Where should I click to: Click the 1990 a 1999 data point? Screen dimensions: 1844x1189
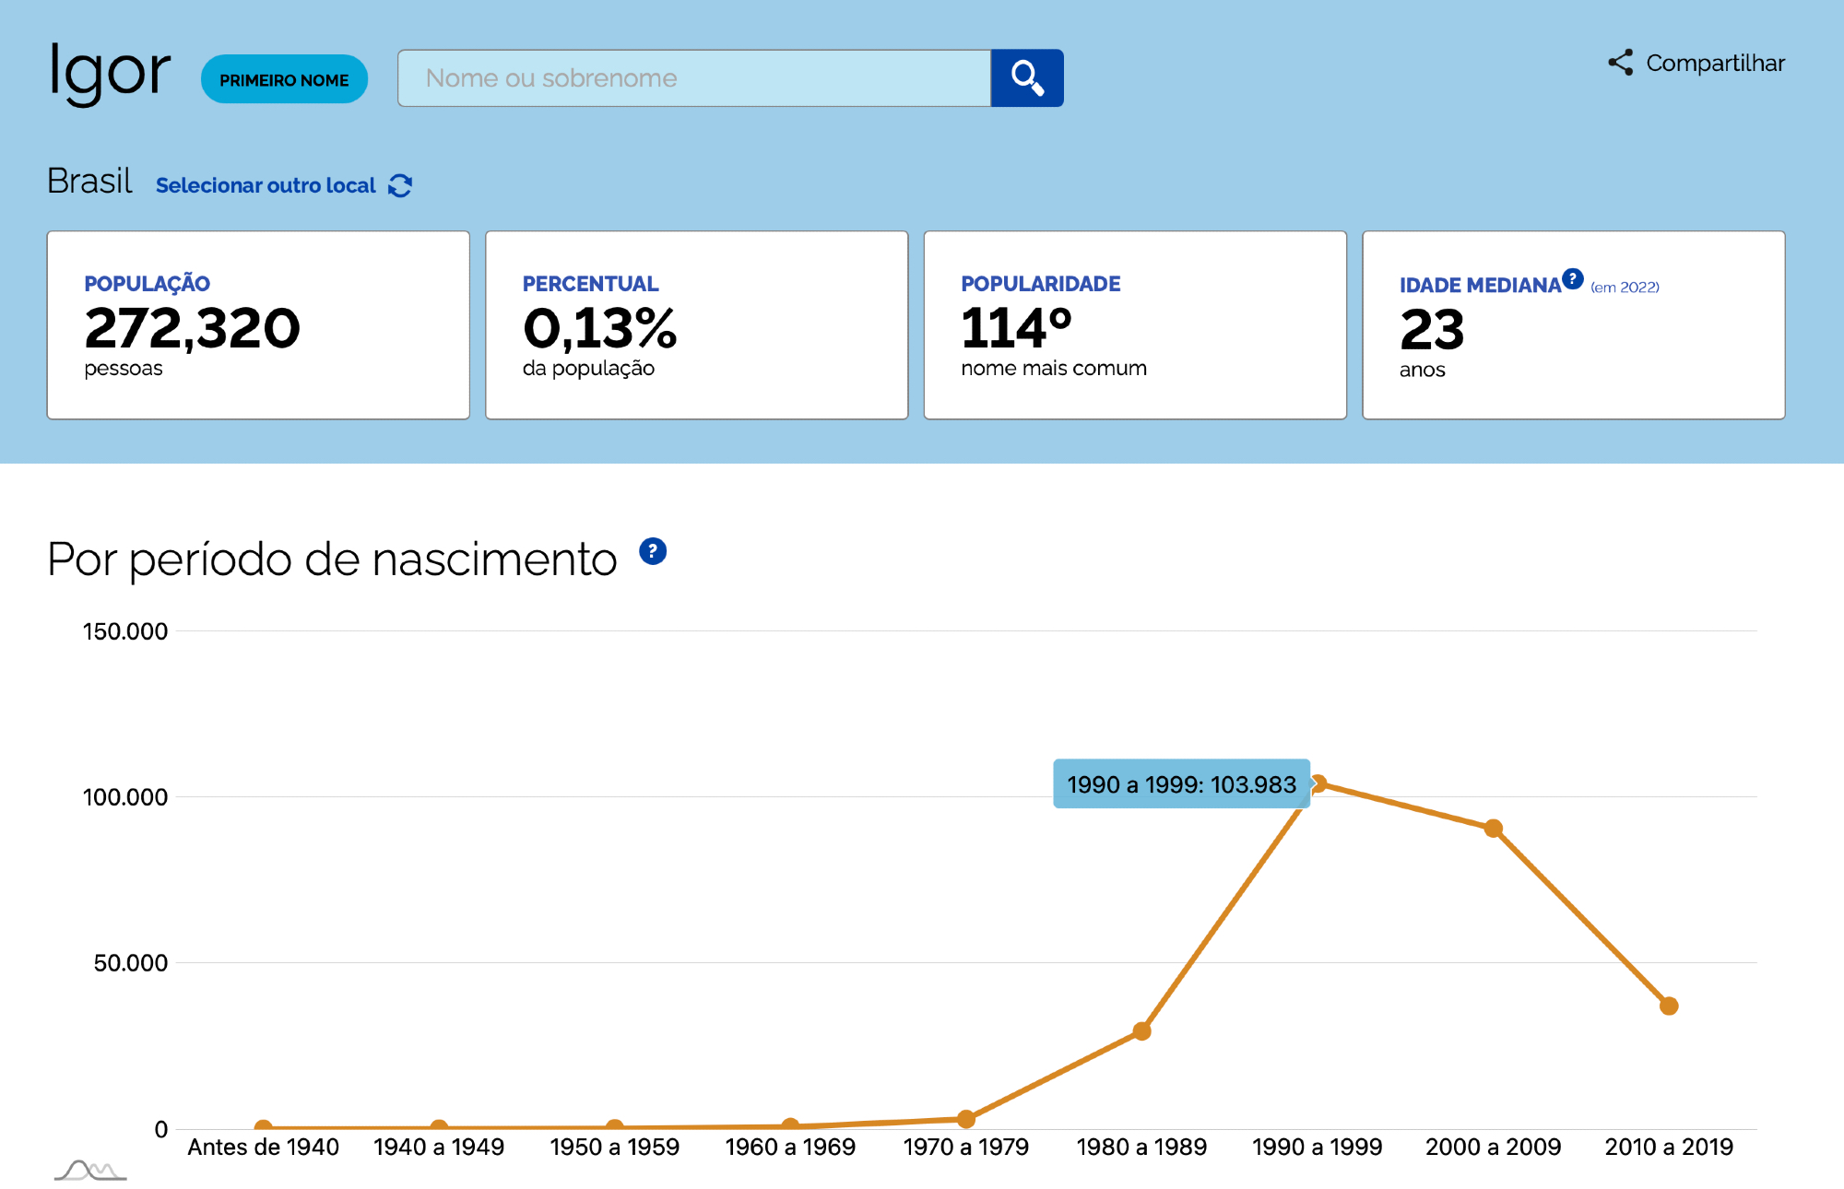pos(1318,783)
